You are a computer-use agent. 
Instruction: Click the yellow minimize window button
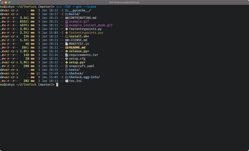click(x=6, y=2)
